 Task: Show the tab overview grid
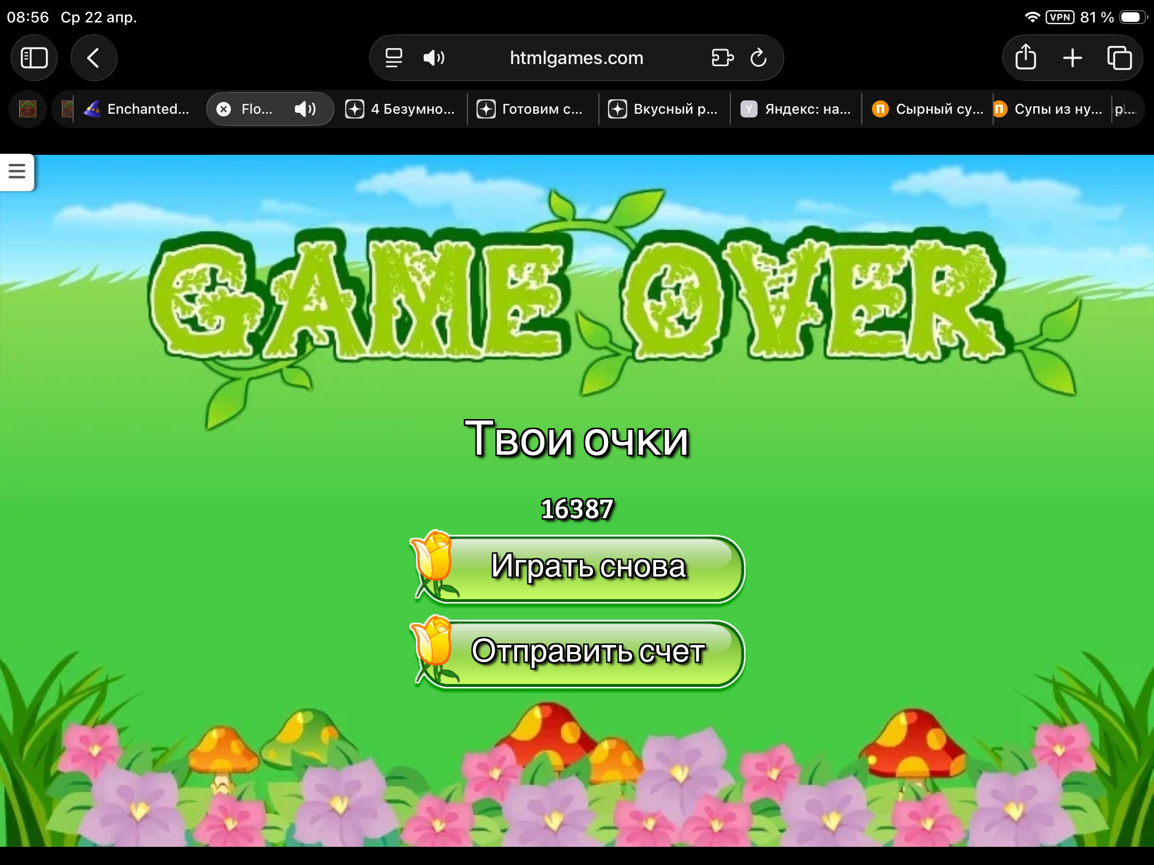(1119, 58)
